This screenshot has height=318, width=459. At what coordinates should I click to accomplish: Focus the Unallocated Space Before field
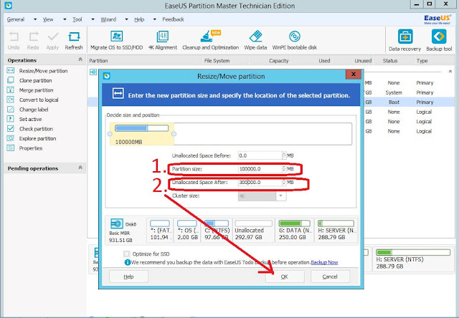[x=260, y=155]
